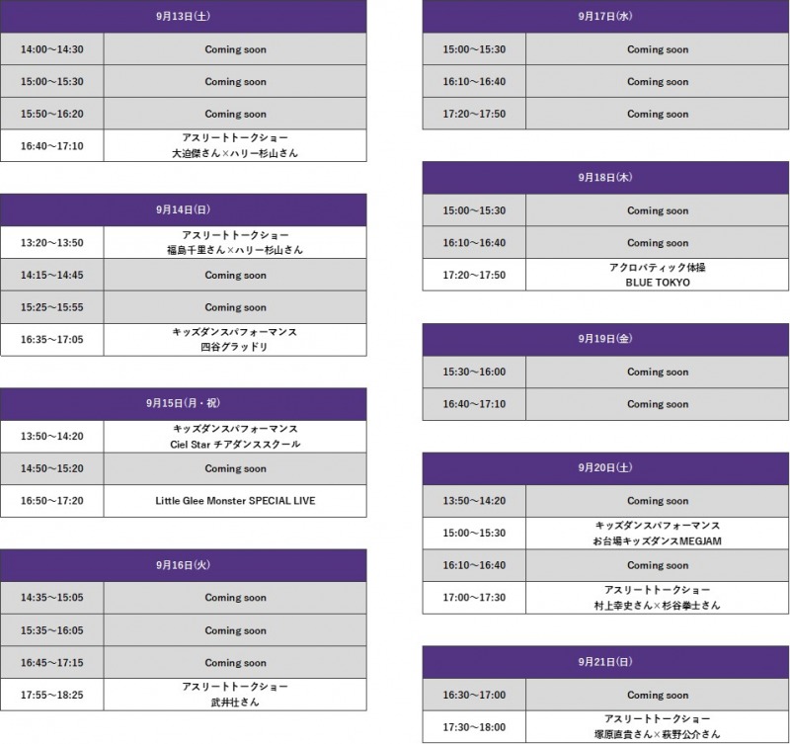Click the 武井壮さん athlete talk show cell
This screenshot has height=744, width=790.
click(235, 695)
